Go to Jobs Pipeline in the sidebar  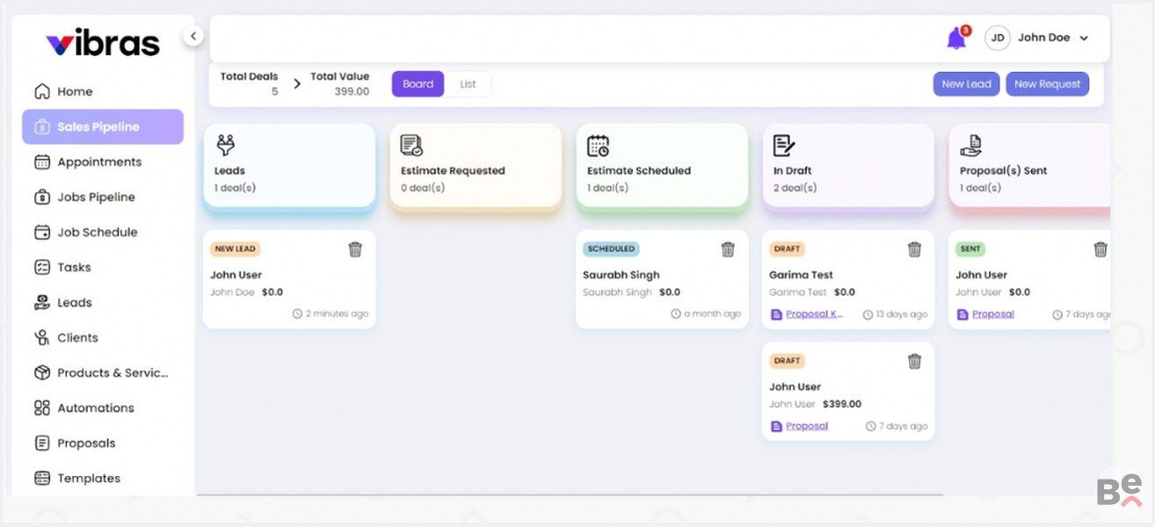click(x=96, y=197)
